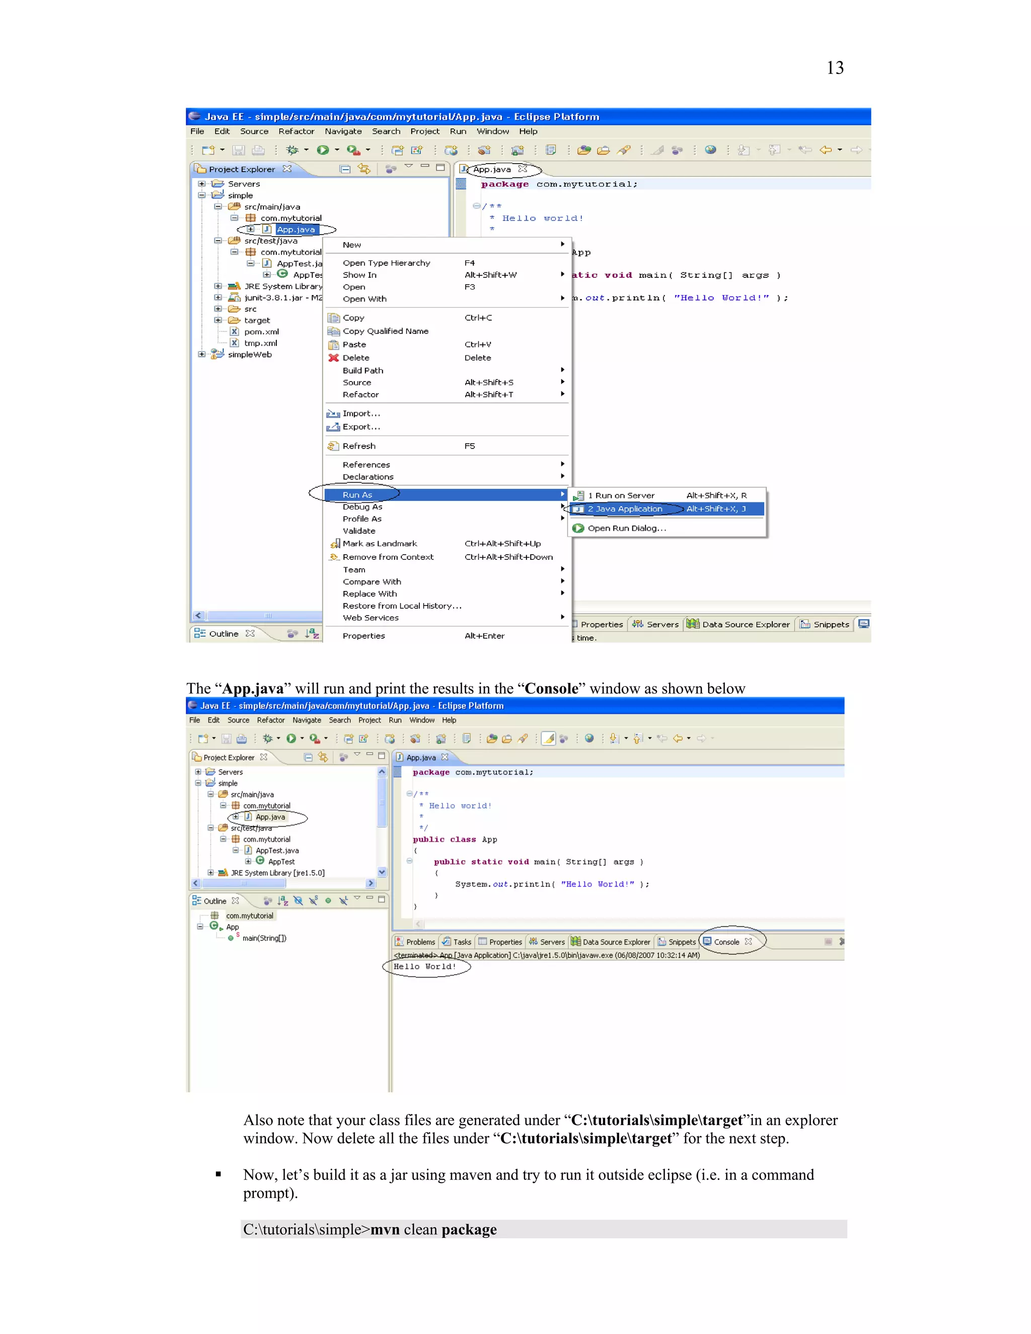Toggle Link with Editor in upper Project Explorer
The height and width of the screenshot is (1334, 1031).
point(364,169)
